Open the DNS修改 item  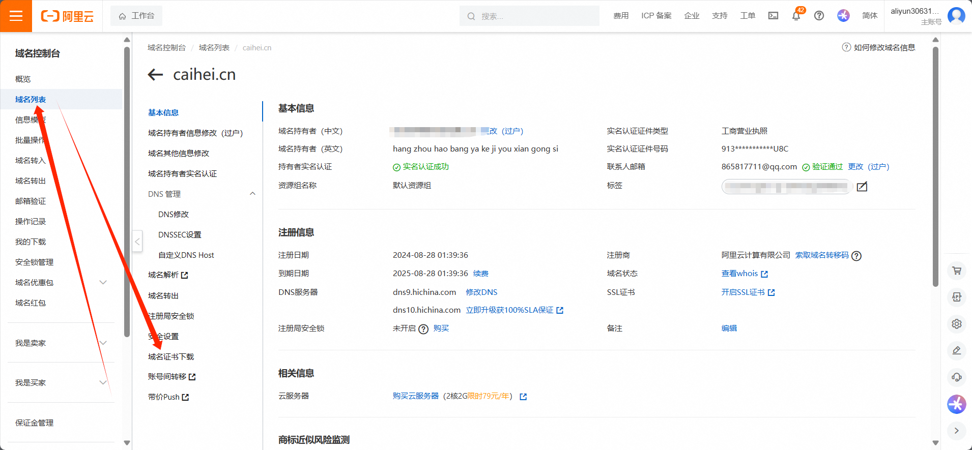point(174,214)
